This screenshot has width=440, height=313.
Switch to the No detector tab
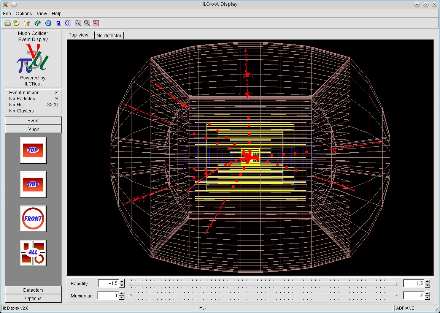tap(109, 35)
